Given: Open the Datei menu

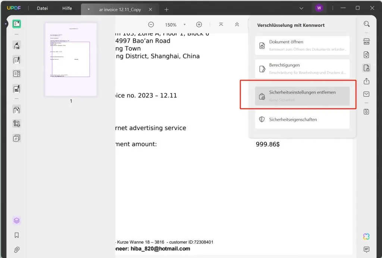Looking at the screenshot, I should click(x=43, y=8).
